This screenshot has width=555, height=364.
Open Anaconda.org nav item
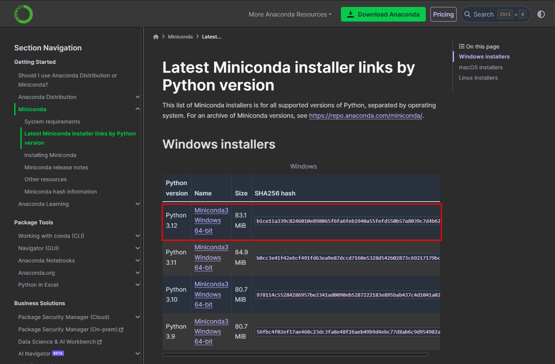click(x=36, y=273)
